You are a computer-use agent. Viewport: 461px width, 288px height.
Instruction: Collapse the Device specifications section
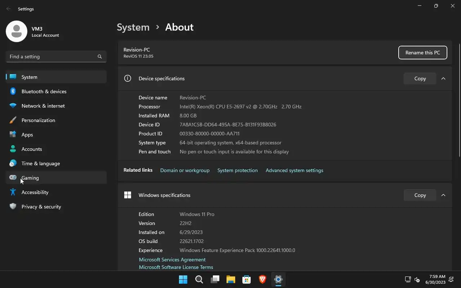coord(443,78)
